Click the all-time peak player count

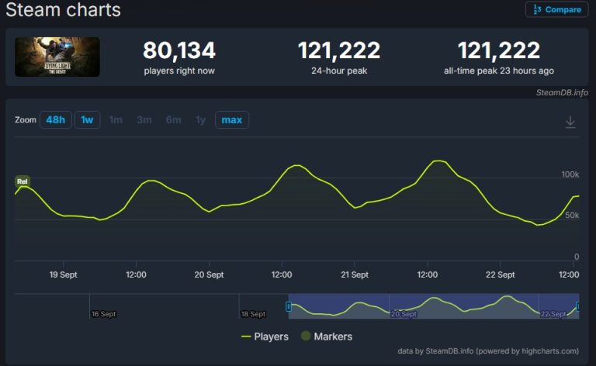click(498, 51)
